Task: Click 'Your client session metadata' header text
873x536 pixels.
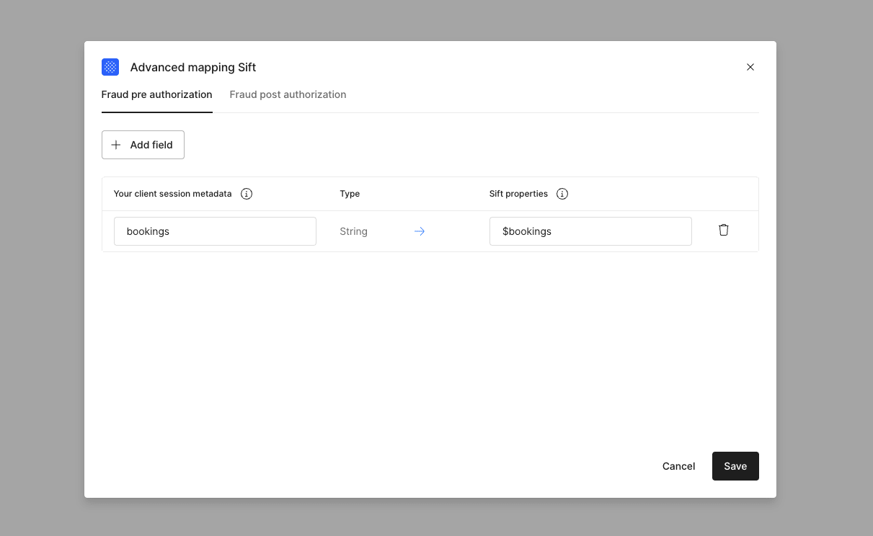Action: 173,194
